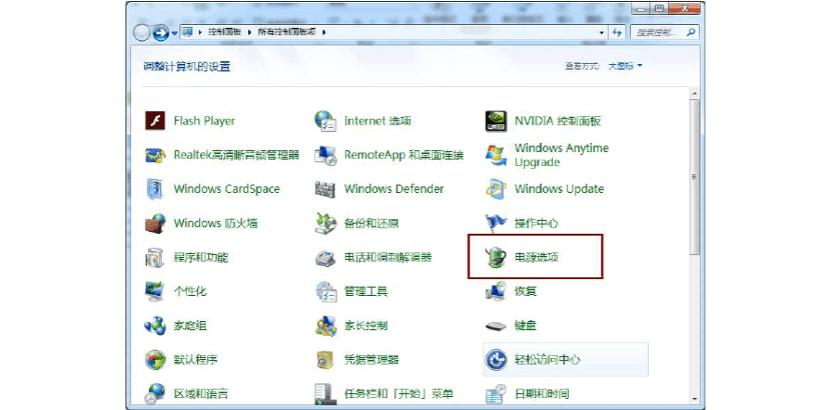The height and width of the screenshot is (410, 830).
Task: Click the 调整计算机的设置 heading text
Action: tap(187, 67)
